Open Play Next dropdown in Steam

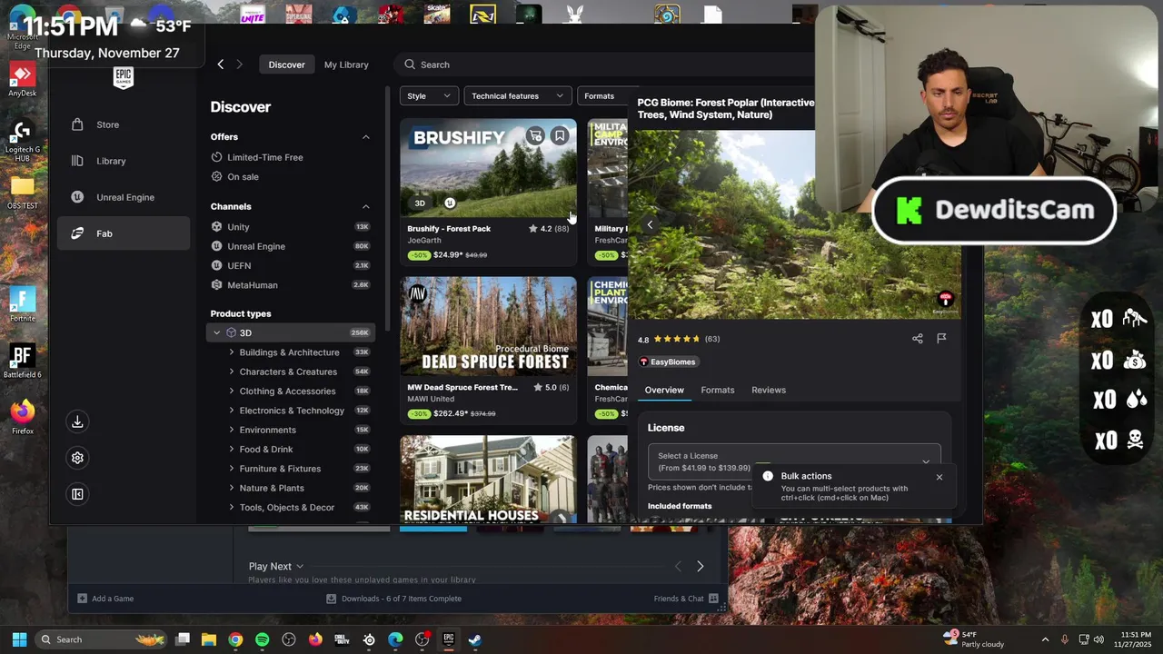[276, 566]
